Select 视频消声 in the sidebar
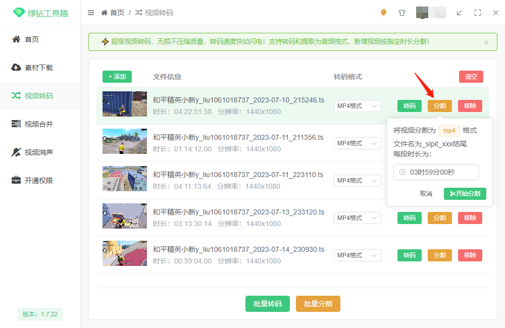This screenshot has width=505, height=328. coord(39,152)
